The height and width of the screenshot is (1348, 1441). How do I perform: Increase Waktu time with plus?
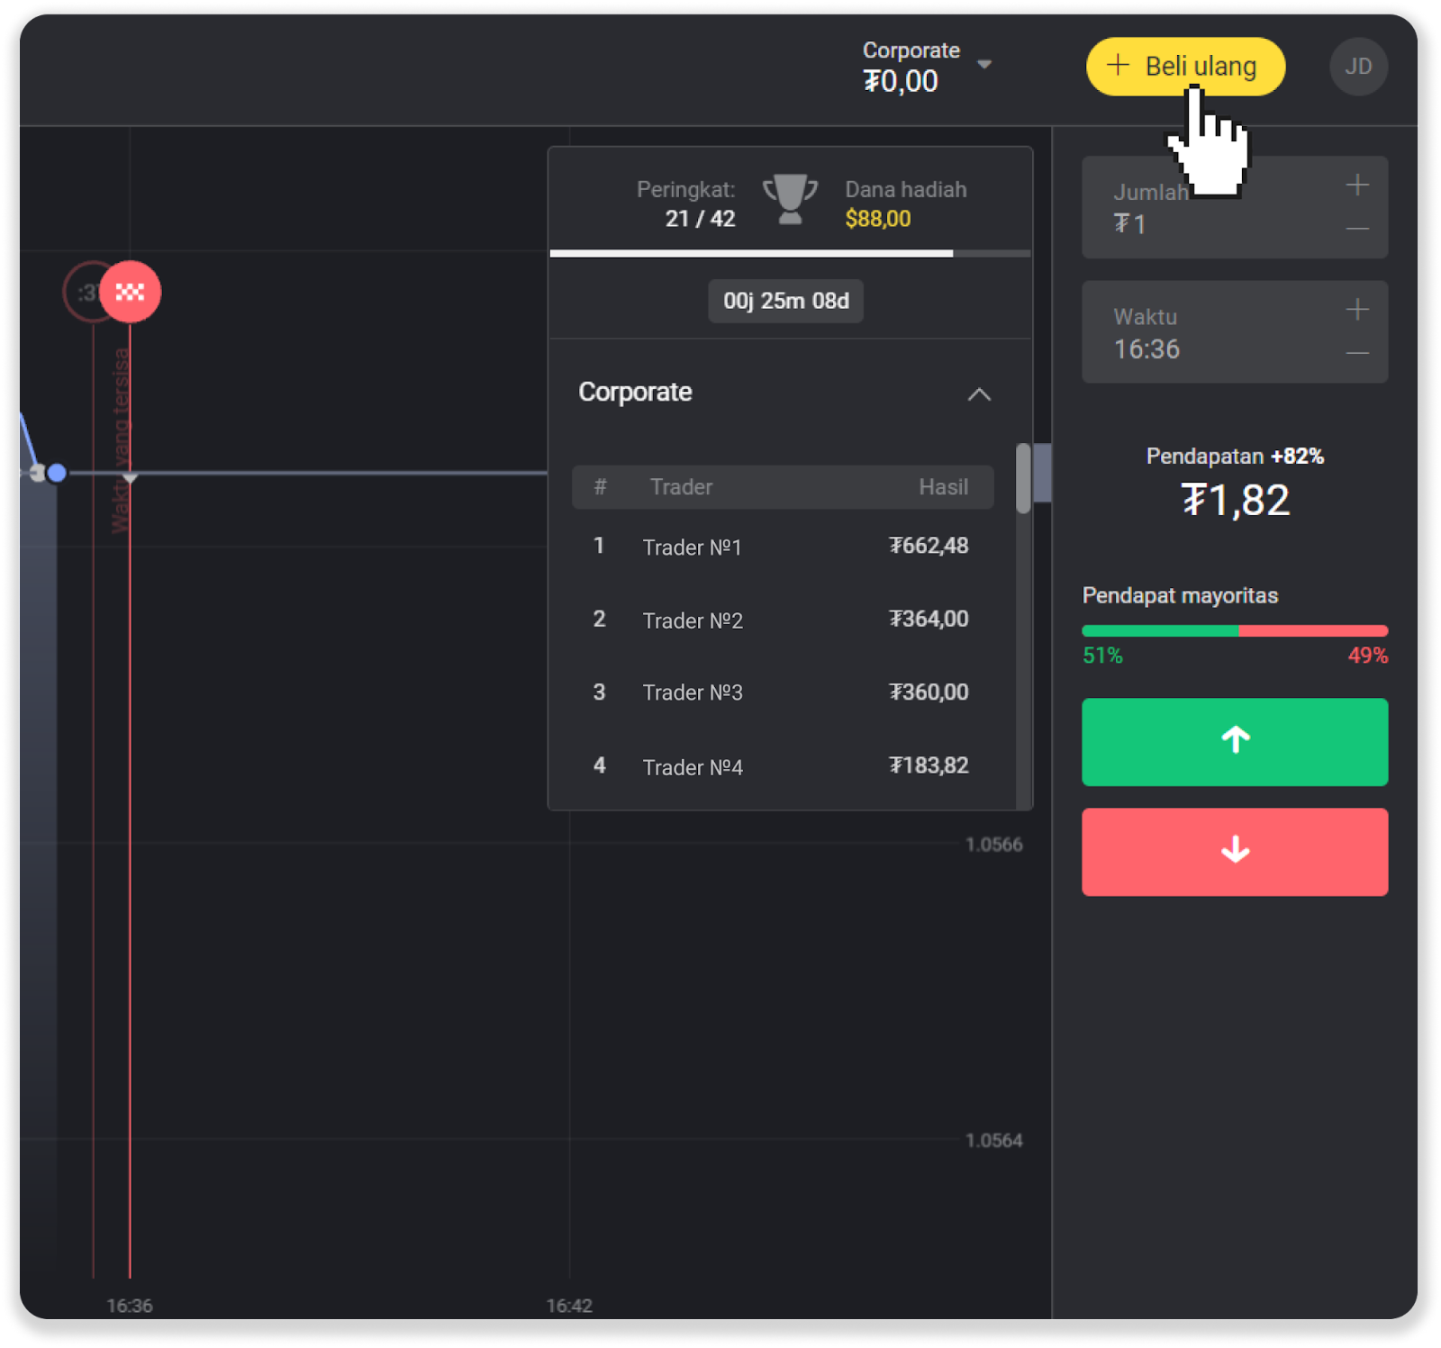pyautogui.click(x=1357, y=311)
